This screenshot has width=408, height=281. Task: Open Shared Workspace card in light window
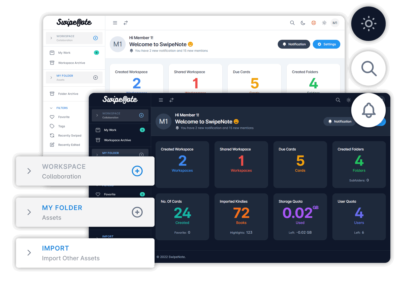click(x=196, y=79)
